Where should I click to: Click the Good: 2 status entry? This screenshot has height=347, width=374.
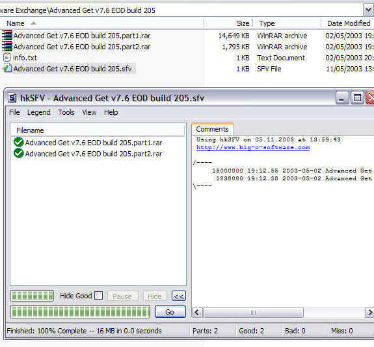(x=252, y=331)
